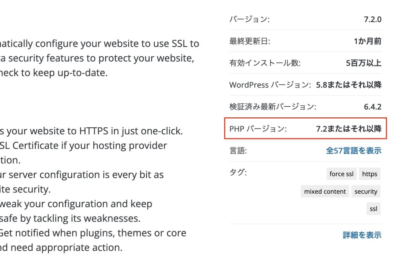Select the mixed content tag

325,191
